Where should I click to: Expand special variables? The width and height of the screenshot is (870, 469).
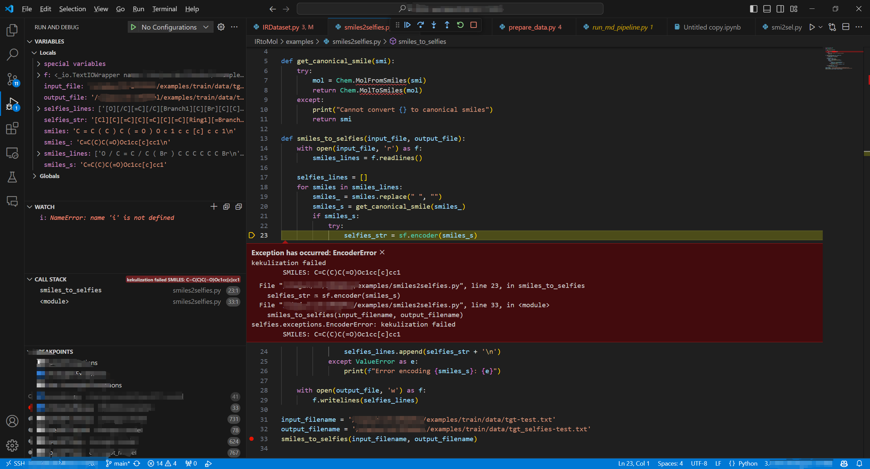(x=38, y=64)
